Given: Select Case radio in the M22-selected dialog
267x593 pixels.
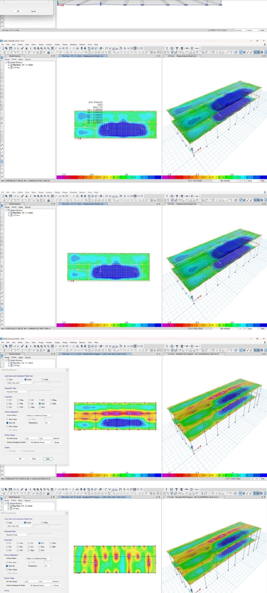Looking at the screenshot, I should (7, 380).
